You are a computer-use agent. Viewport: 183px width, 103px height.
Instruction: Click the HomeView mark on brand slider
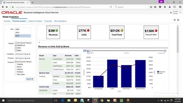pos(161,53)
